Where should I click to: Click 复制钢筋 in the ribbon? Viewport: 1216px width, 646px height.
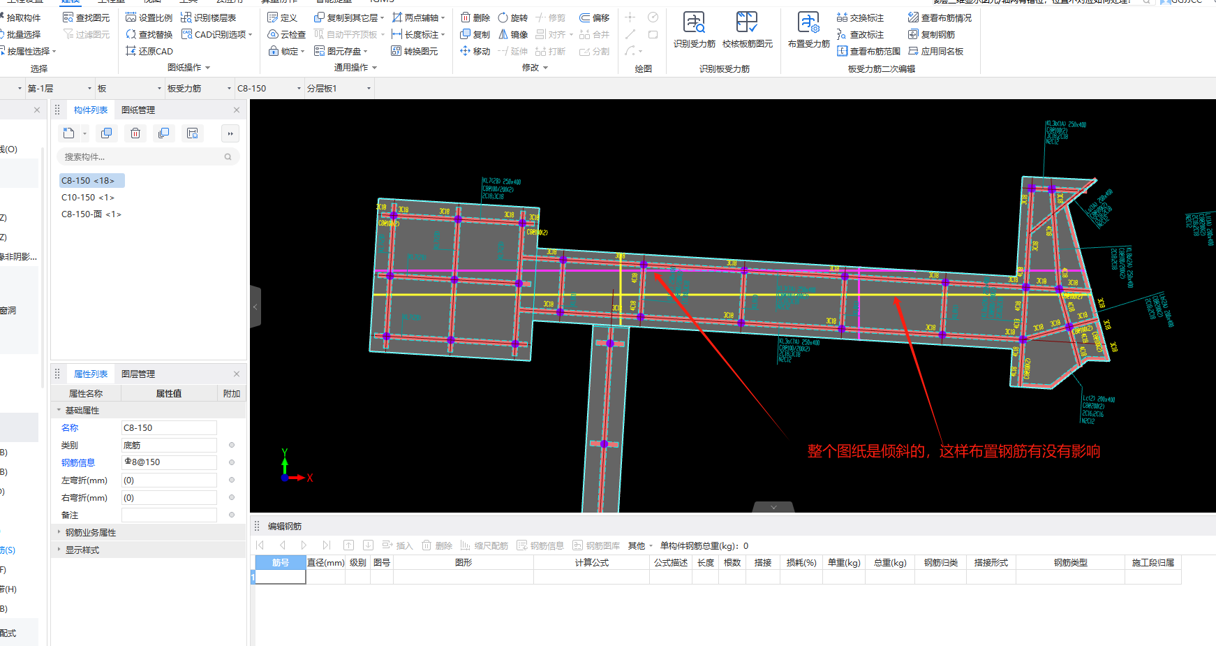931,34
